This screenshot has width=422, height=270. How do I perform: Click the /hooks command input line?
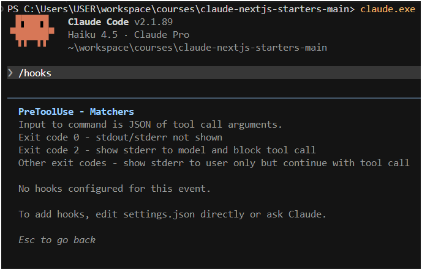click(x=35, y=73)
